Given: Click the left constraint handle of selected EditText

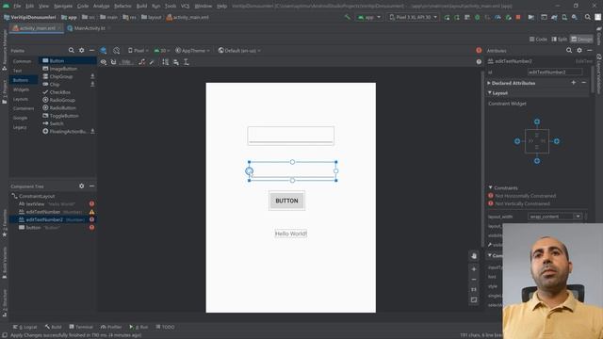Looking at the screenshot, I should pos(249,171).
